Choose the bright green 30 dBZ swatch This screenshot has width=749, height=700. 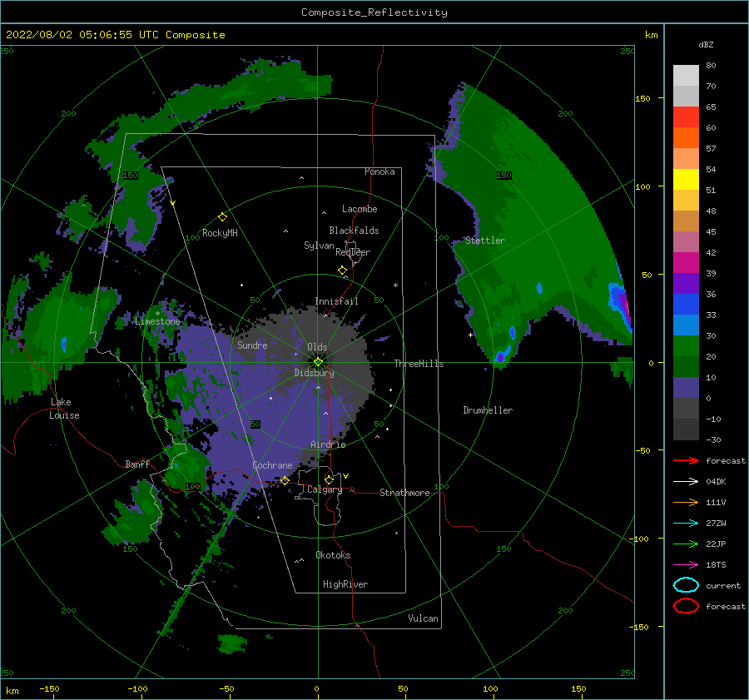[x=686, y=345]
